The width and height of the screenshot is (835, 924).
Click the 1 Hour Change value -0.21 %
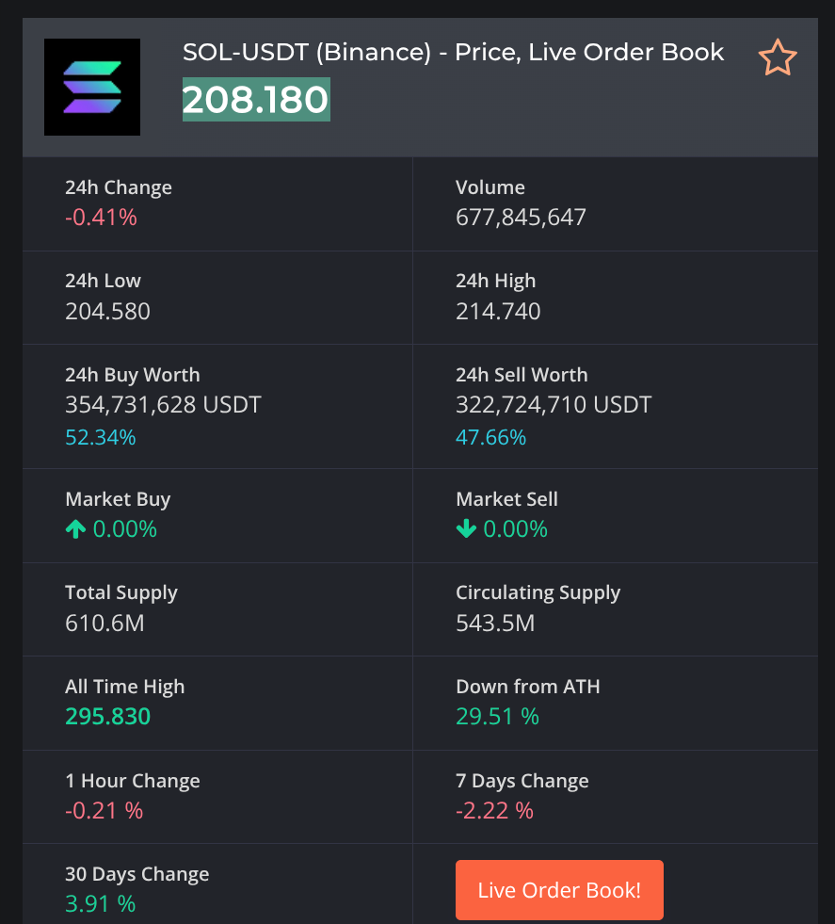(104, 810)
